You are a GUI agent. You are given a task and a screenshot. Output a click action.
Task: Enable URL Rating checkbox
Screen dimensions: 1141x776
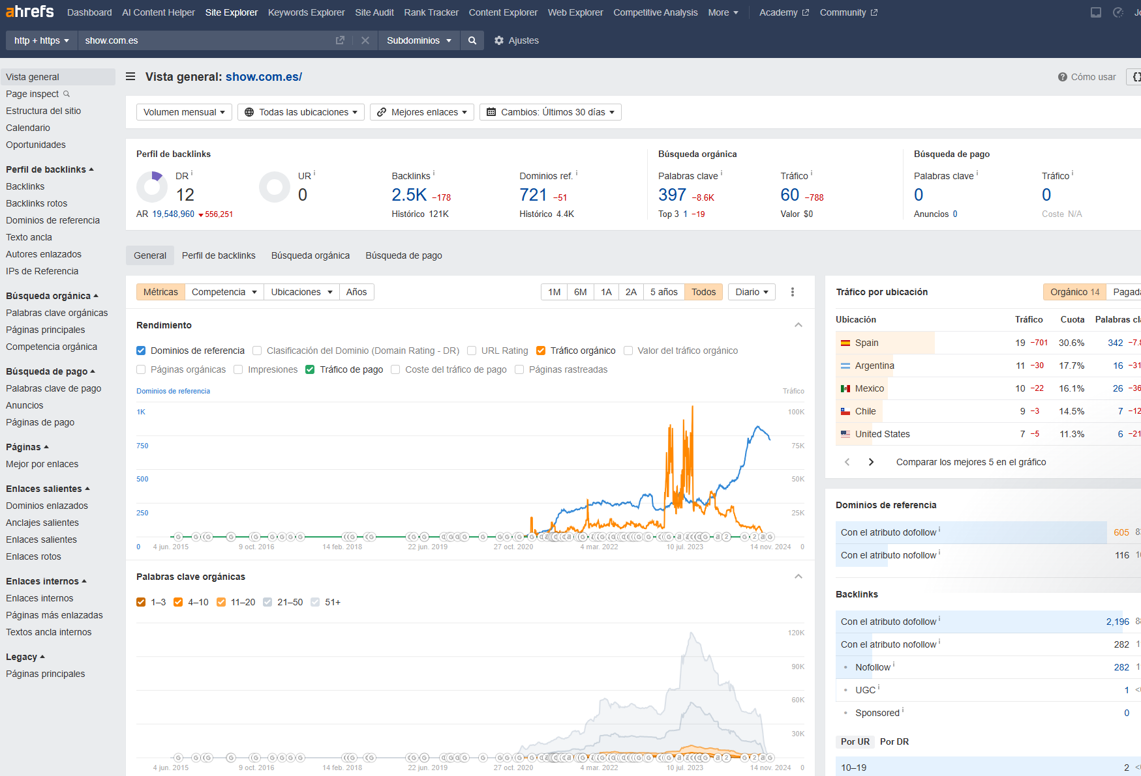[472, 351]
